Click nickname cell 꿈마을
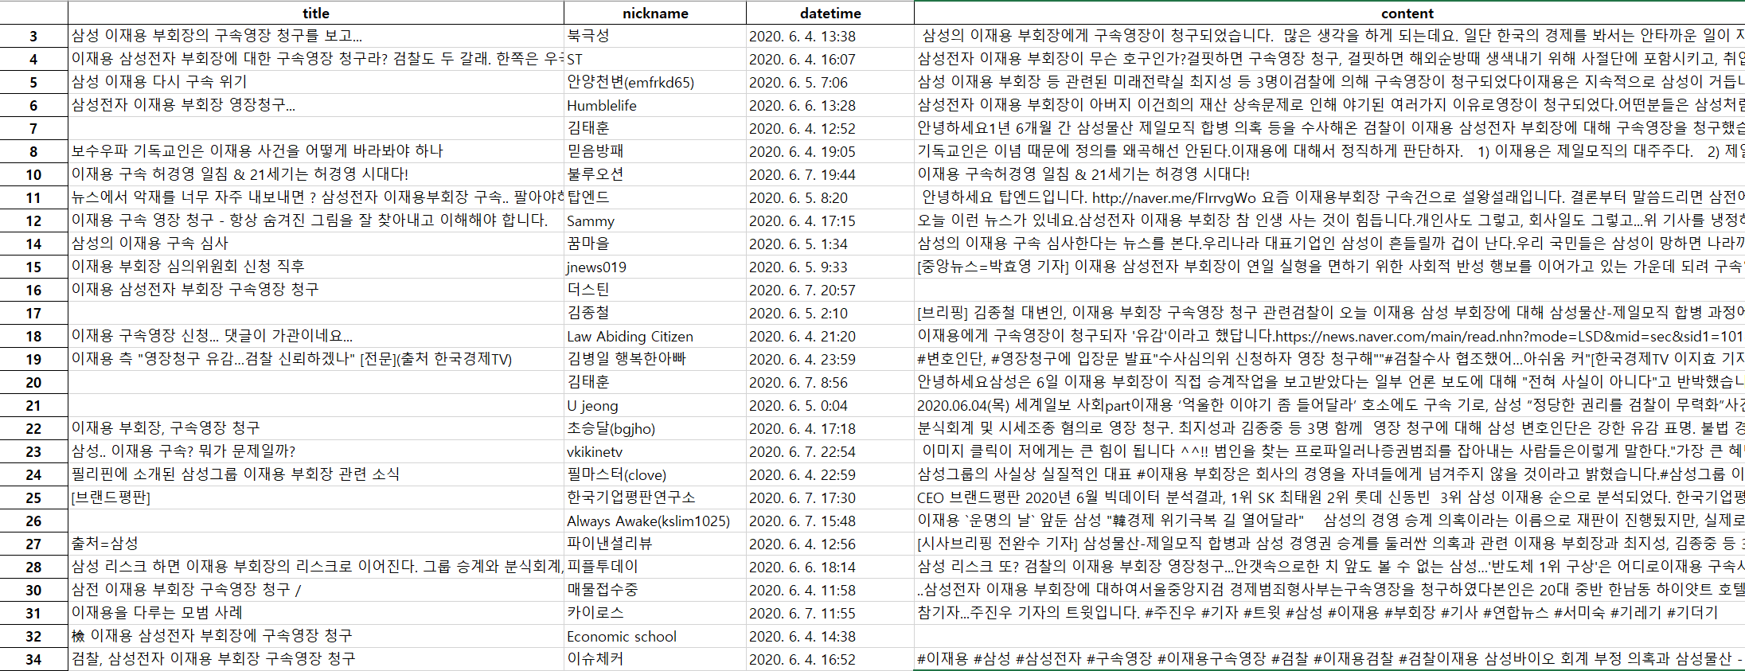This screenshot has height=671, width=1745. tap(655, 244)
